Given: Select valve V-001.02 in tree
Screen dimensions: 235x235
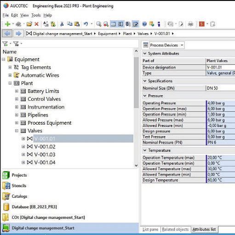Looking at the screenshot, I should 45,147.
